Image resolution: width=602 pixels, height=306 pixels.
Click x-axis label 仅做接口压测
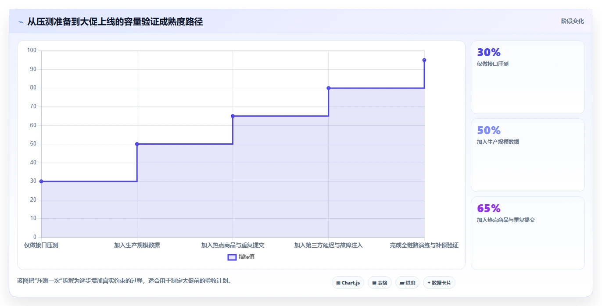pos(41,245)
